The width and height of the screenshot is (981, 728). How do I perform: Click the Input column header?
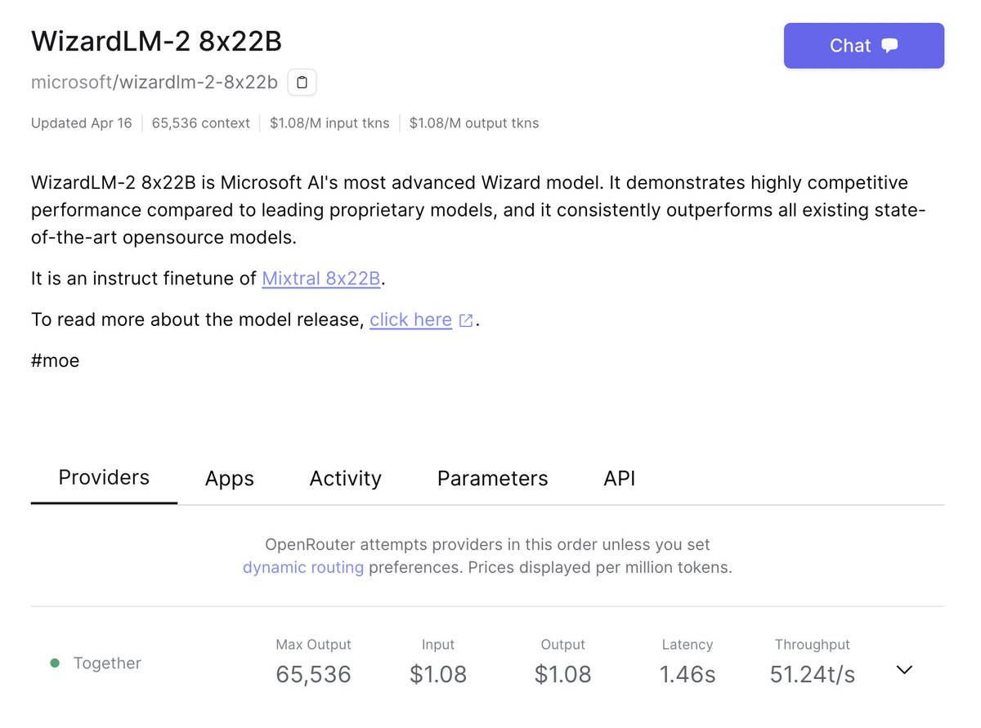tap(438, 645)
